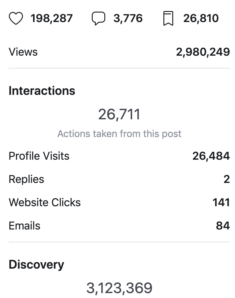The height and width of the screenshot is (298, 235).
Task: Open the Website Clicks row
Action: coord(119,203)
